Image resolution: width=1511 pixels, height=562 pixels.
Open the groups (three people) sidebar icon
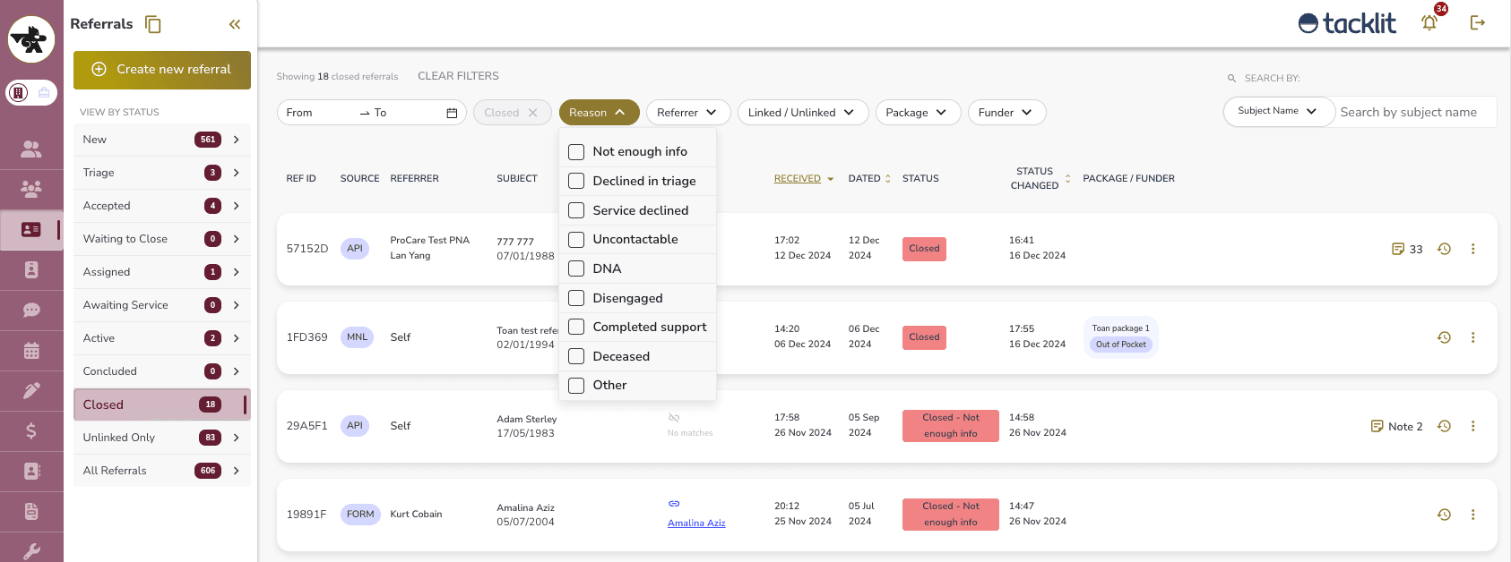tap(31, 189)
